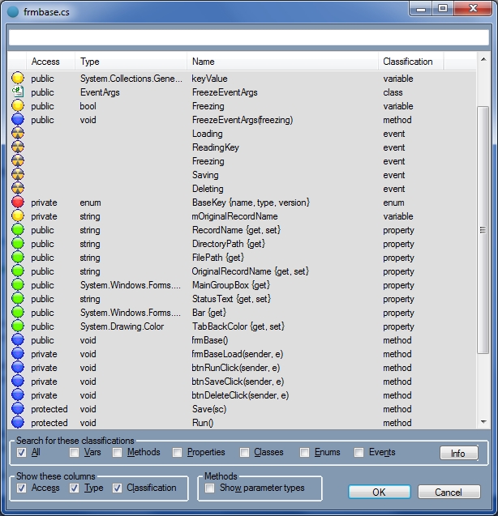Viewport: 498px width, 516px height.
Task: Click the scrollbar up arrow
Action: [x=483, y=60]
